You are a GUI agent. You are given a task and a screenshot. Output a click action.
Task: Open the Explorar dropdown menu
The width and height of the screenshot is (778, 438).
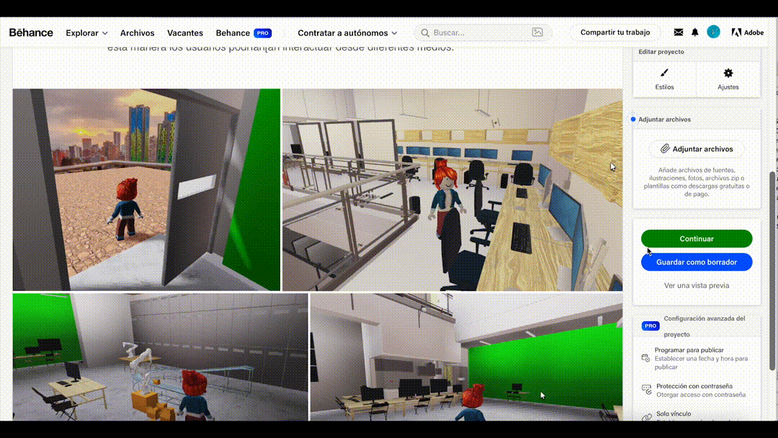tap(86, 32)
